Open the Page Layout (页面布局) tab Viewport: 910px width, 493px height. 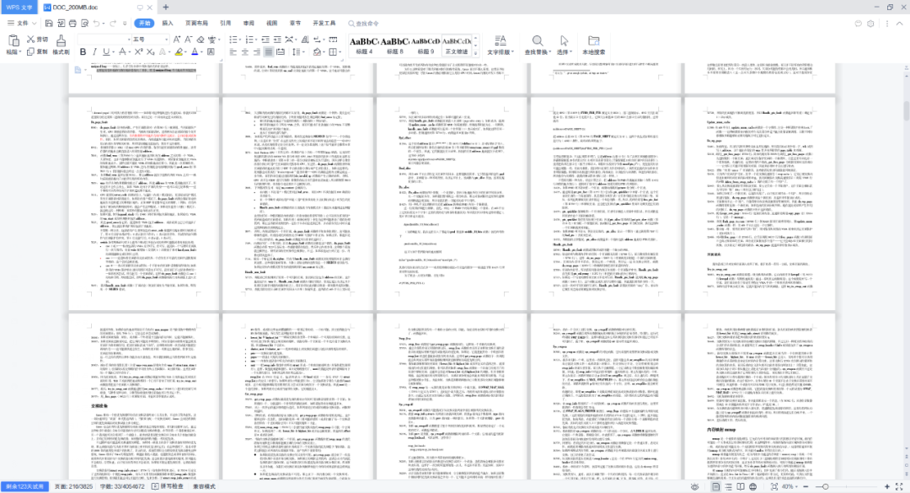[196, 24]
